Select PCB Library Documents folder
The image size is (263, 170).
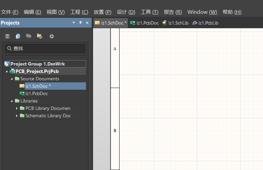[x=48, y=108]
